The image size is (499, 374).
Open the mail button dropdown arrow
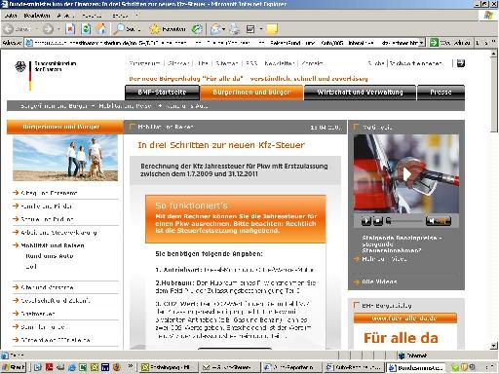click(224, 29)
